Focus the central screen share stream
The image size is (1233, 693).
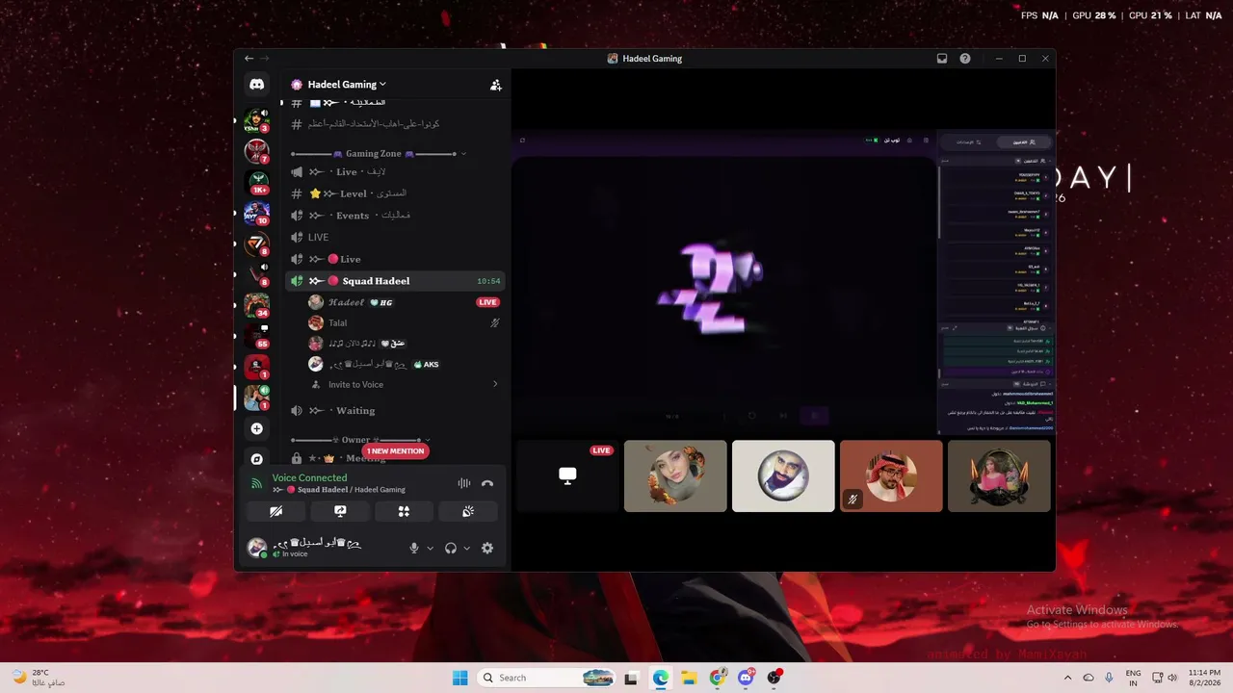[x=782, y=282]
